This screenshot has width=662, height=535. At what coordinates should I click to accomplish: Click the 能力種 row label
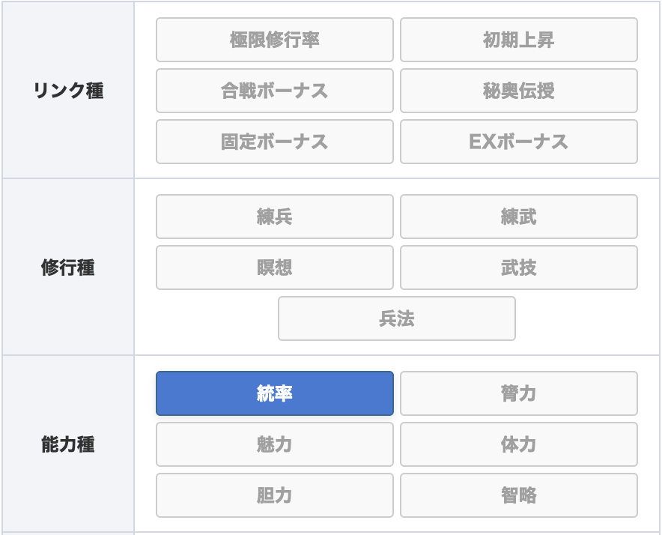[66, 444]
